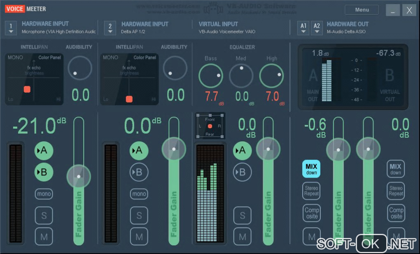Screen dimensions: 420x254
Task: Open the A1 hardware output selector
Action: 303,28
